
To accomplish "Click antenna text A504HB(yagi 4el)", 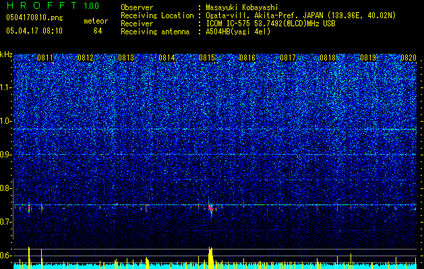I will click(x=238, y=32).
